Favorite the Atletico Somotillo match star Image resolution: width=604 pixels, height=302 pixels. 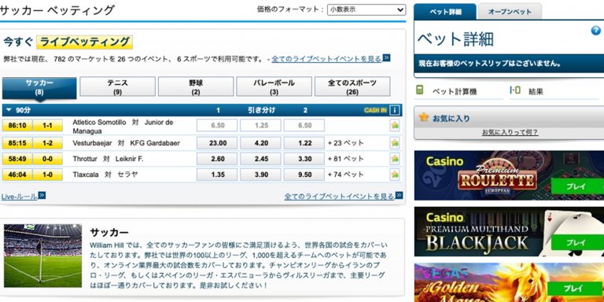tap(395, 125)
